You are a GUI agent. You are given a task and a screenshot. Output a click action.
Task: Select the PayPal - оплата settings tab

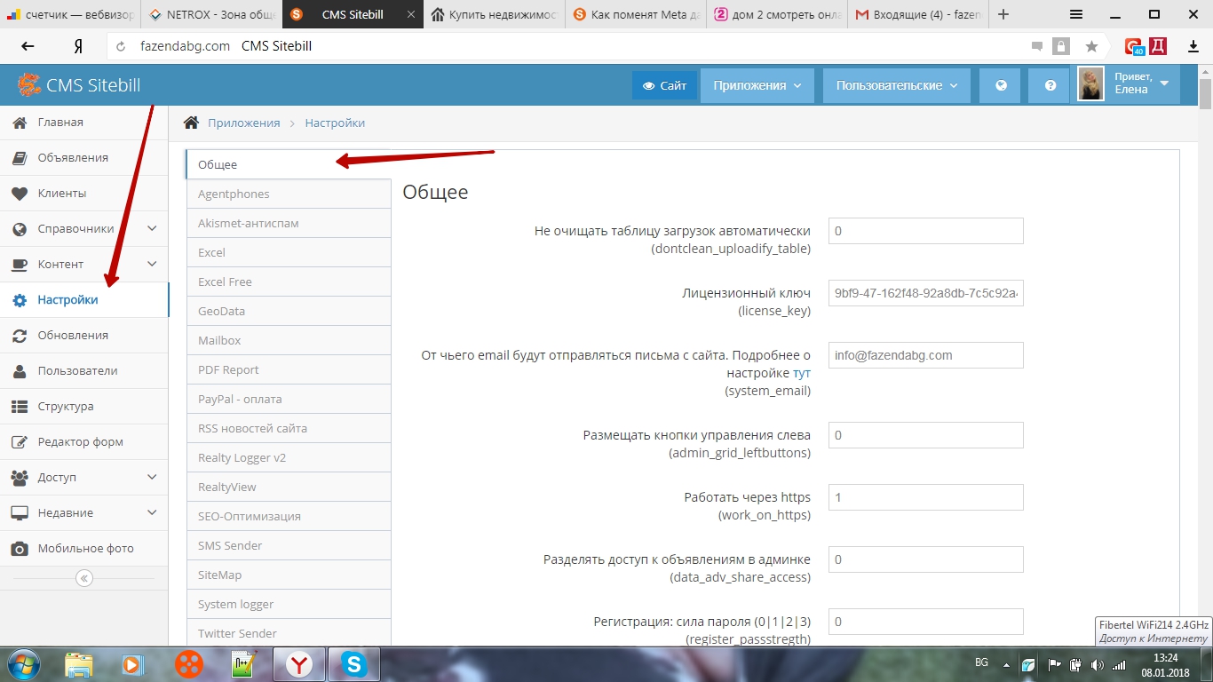click(x=289, y=399)
